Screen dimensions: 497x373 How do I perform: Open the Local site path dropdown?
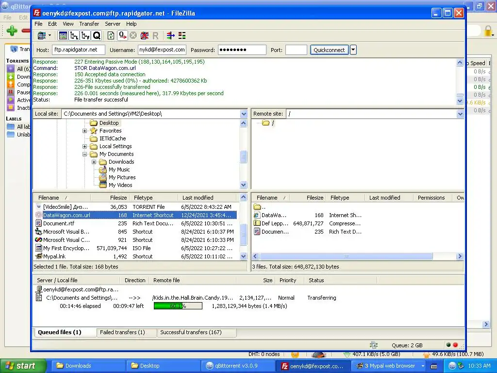click(x=244, y=114)
